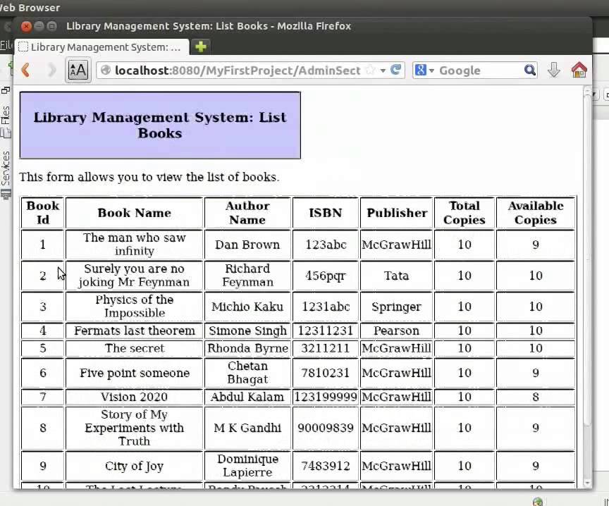Click ISBN cell '123abc'
This screenshot has width=609, height=506.
tap(326, 245)
